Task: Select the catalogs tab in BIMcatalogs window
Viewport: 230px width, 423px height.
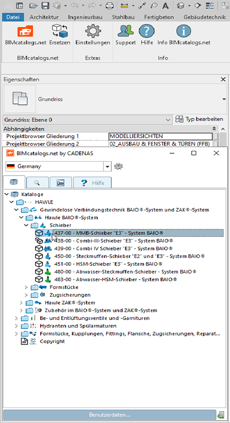Action: (14, 182)
